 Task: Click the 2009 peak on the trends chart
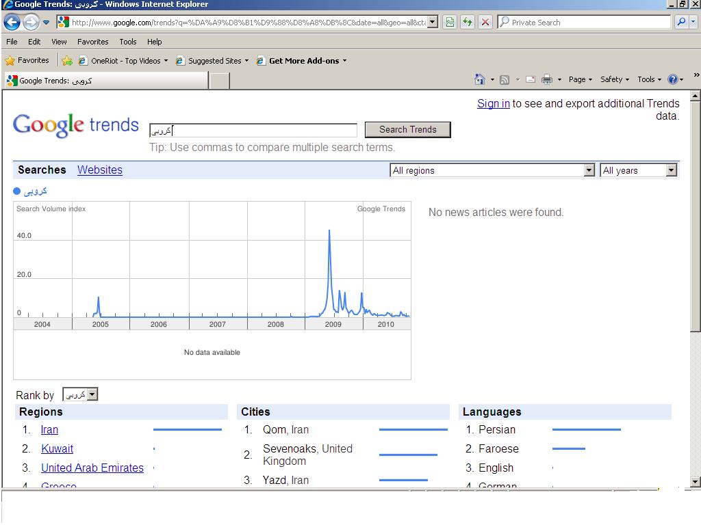(x=329, y=230)
